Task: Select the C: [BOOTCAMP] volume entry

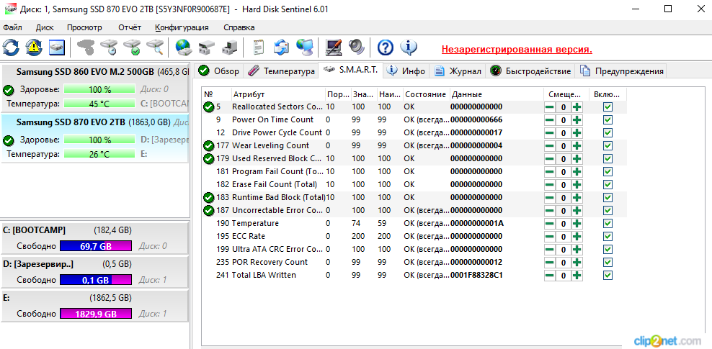Action: [94, 238]
